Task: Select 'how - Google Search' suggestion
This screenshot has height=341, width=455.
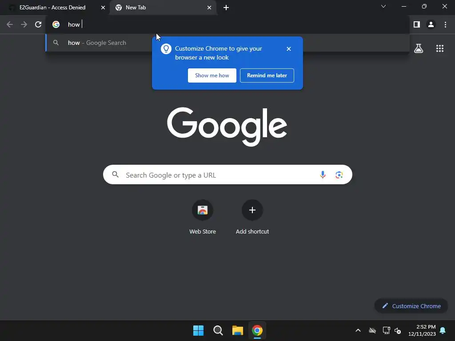Action: pyautogui.click(x=227, y=43)
